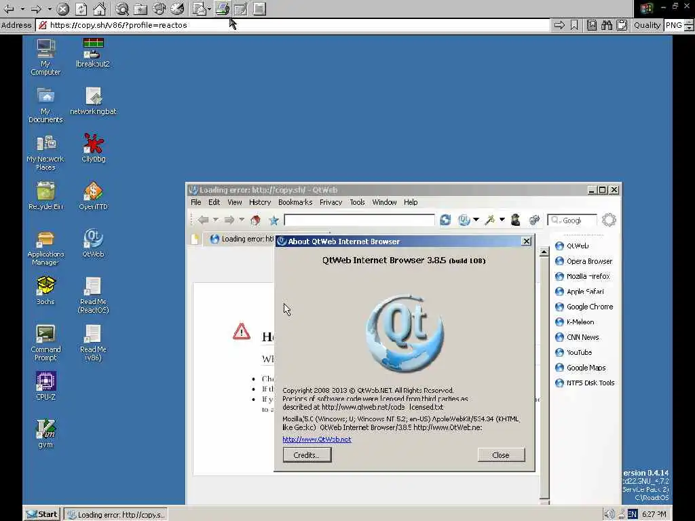Open the PNG quality spinner dropdown
The width and height of the screenshot is (695, 521).
coord(689,25)
